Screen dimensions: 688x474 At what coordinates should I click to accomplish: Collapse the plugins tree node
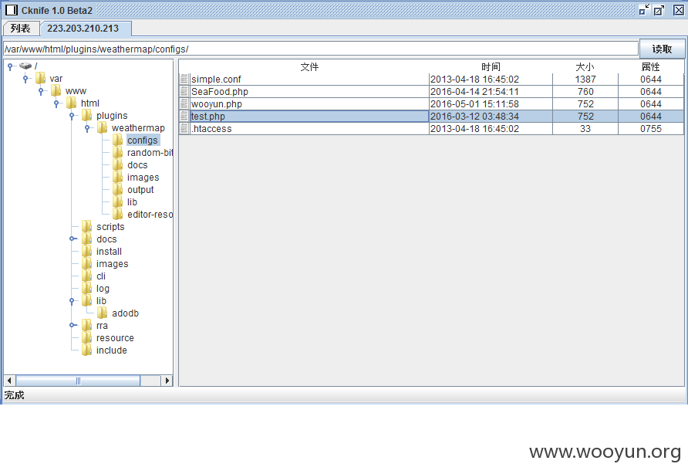tap(72, 116)
